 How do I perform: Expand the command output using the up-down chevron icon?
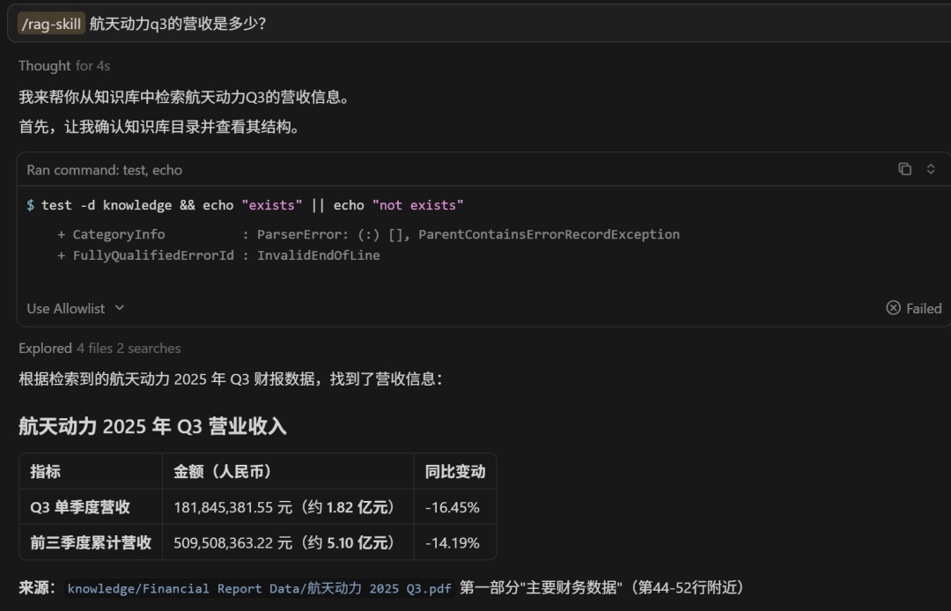click(x=931, y=169)
